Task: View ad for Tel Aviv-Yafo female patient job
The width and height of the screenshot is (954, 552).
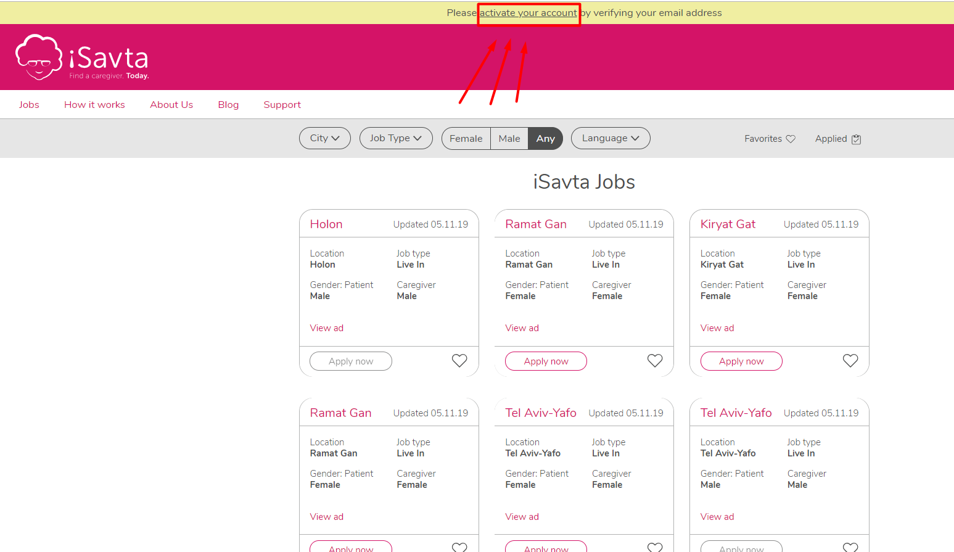Action: click(522, 517)
